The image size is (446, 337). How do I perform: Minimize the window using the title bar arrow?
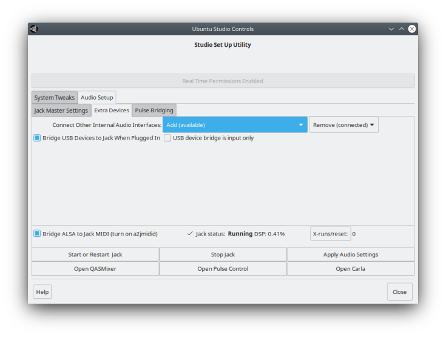[x=391, y=29]
